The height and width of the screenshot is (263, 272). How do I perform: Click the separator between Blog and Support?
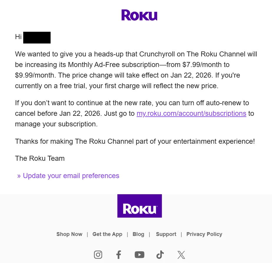(150, 234)
